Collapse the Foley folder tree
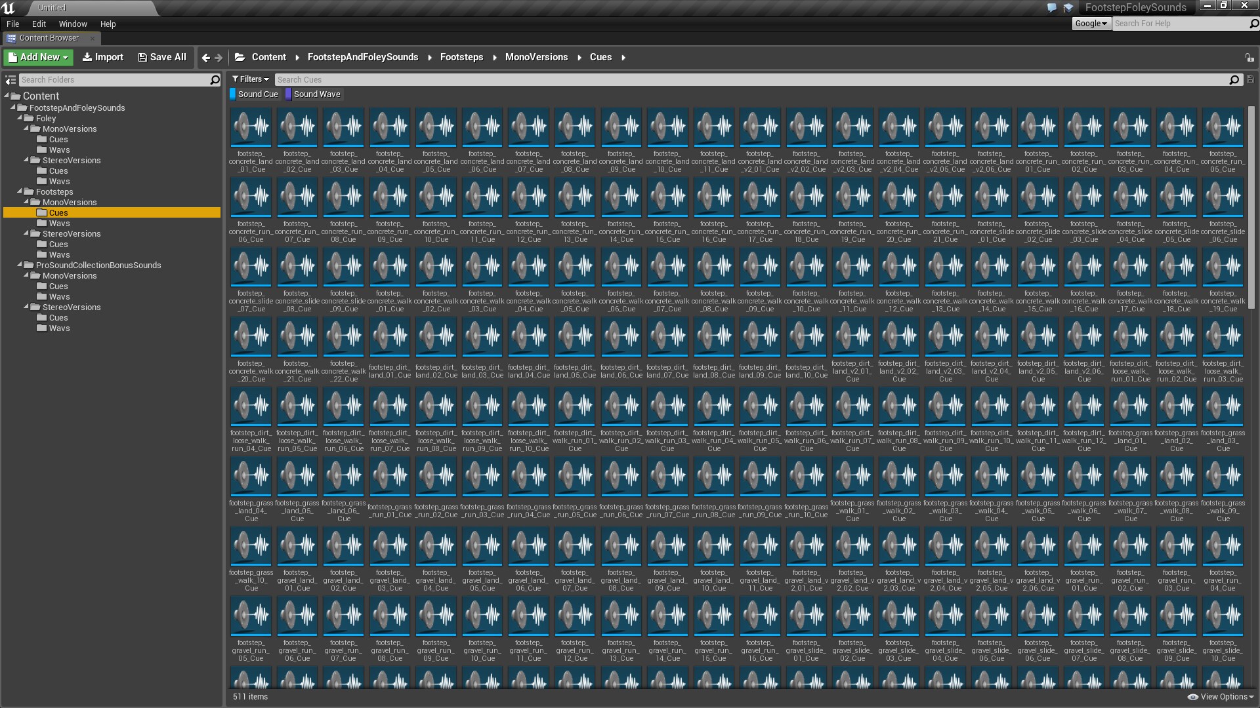1260x708 pixels. point(20,118)
